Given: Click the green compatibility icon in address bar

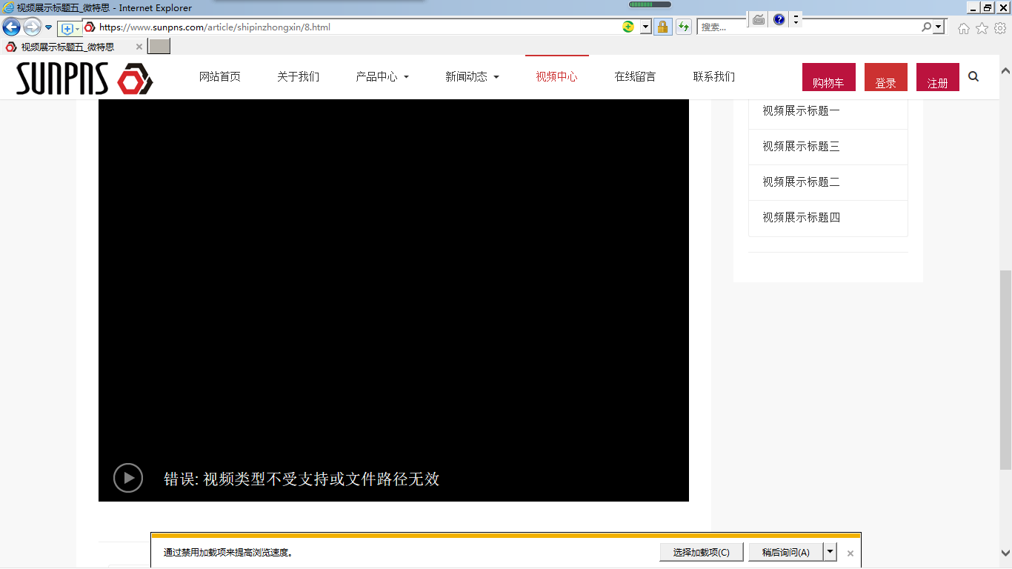Looking at the screenshot, I should (x=628, y=27).
